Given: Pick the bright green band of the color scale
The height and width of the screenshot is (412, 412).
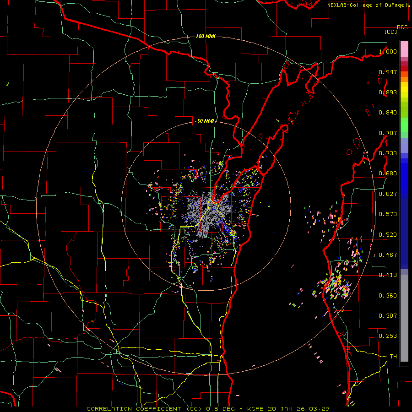Looking at the screenshot, I should coord(404,125).
